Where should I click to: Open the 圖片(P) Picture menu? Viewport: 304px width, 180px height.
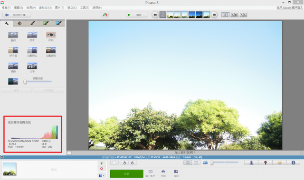[59, 8]
